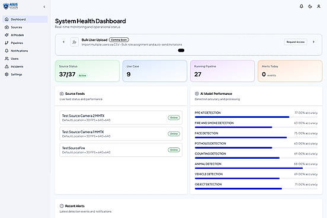
Task: Click the Pipelines branch icon
Action: click(7, 43)
